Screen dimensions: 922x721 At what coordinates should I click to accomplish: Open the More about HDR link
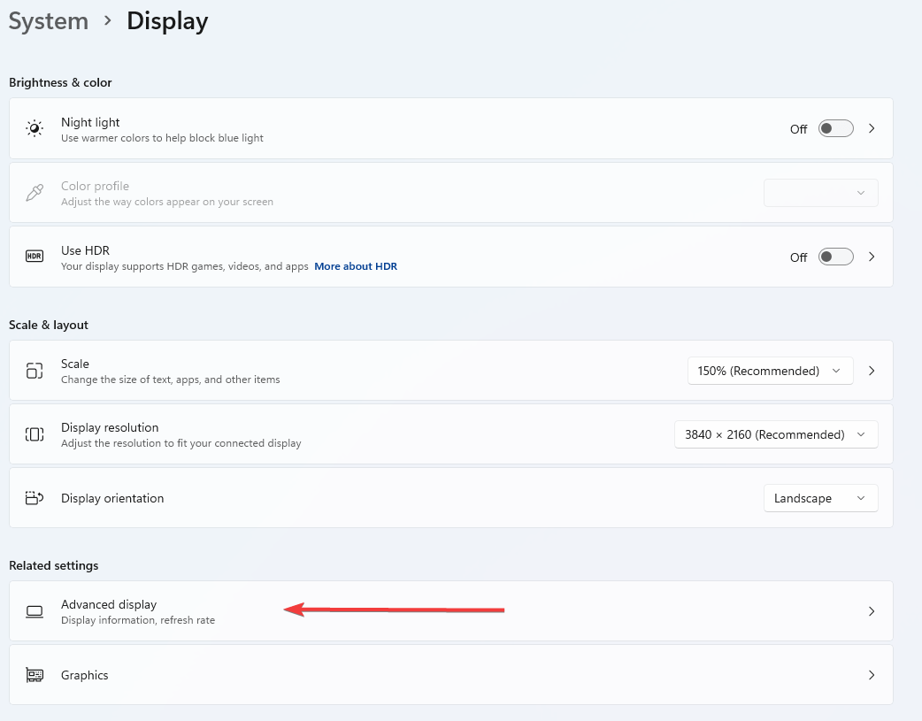click(356, 265)
